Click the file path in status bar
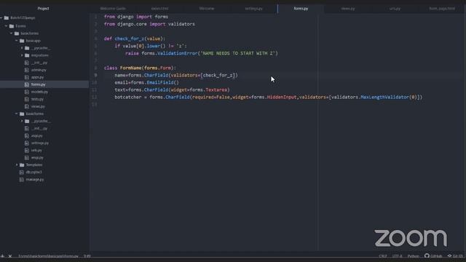 pos(48,256)
